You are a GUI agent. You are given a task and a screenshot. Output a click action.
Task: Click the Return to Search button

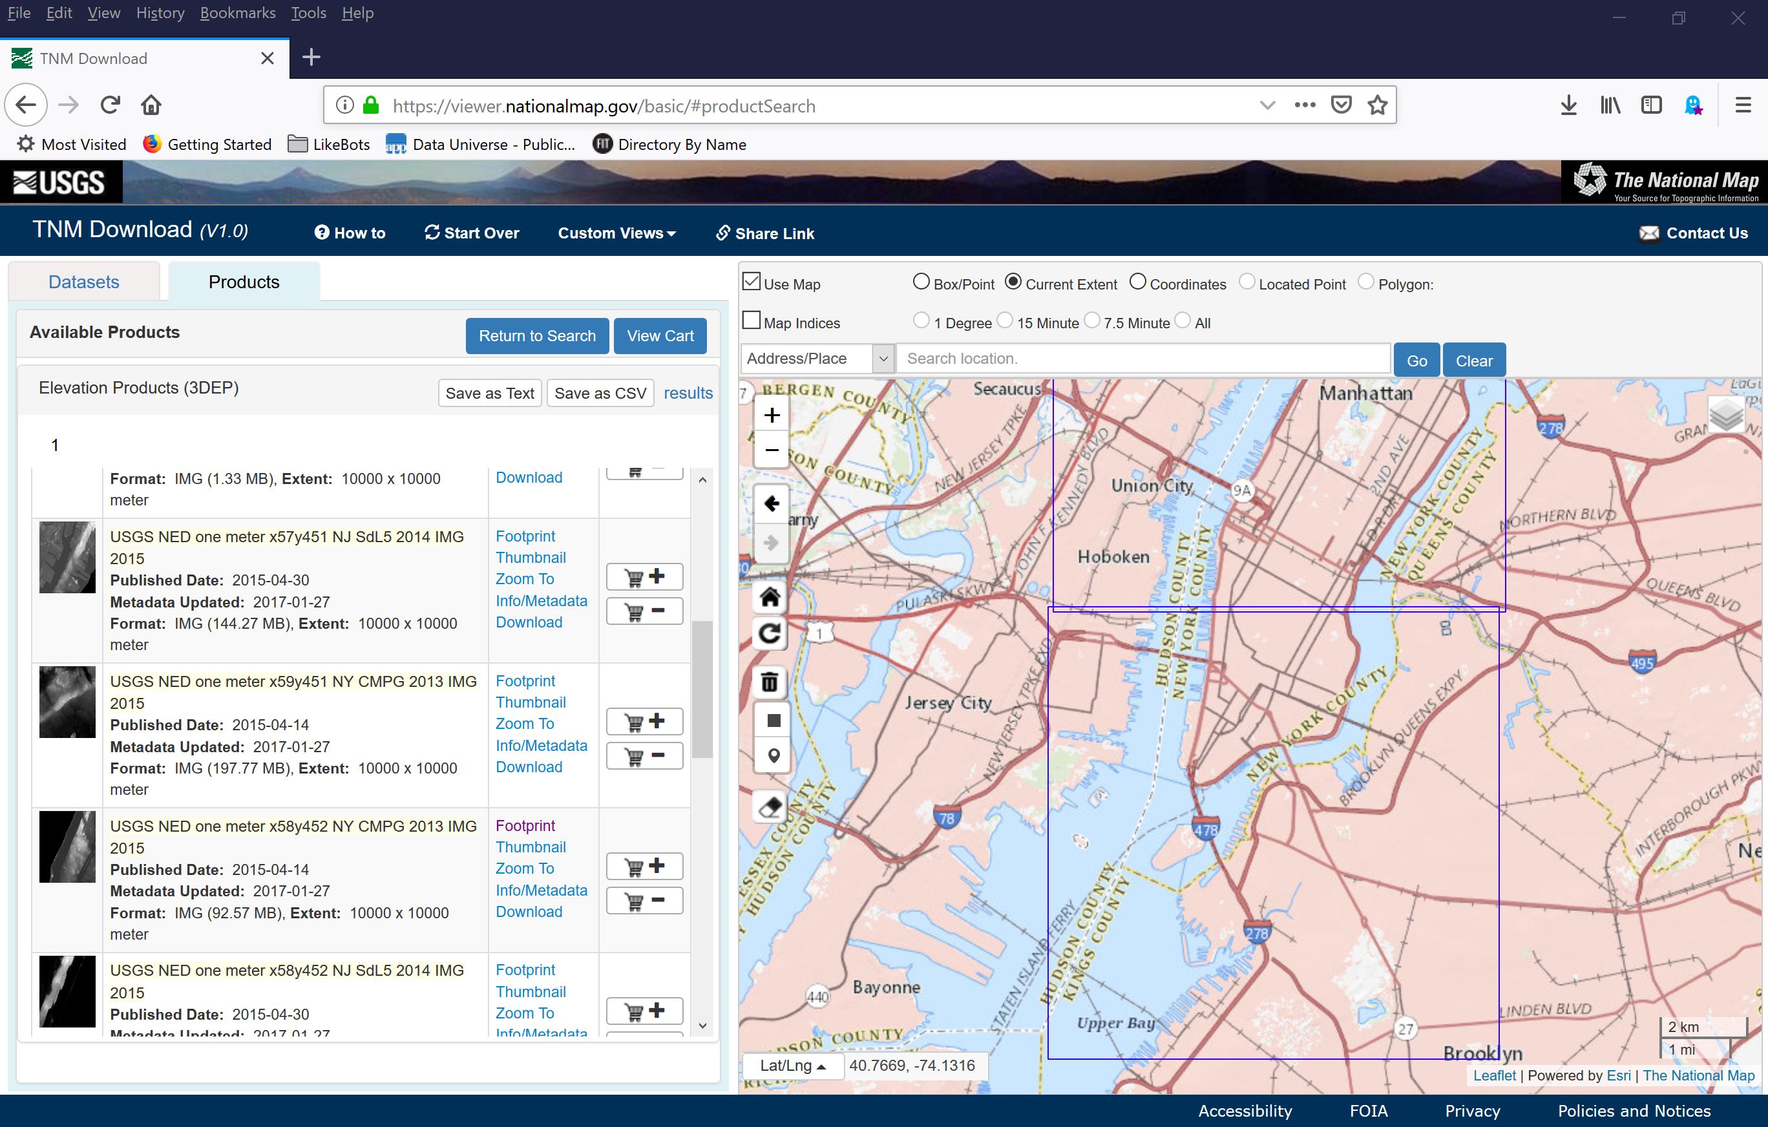click(x=537, y=336)
